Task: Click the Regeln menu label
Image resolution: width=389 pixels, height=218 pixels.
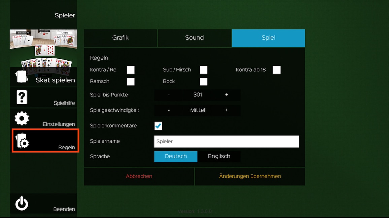Action: (67, 147)
